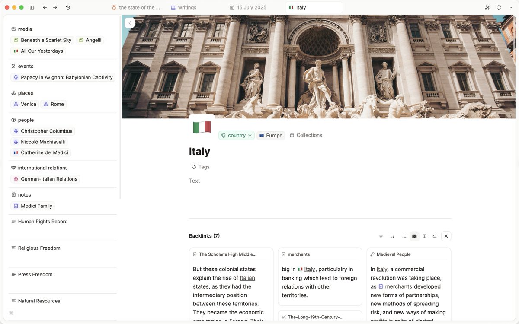The width and height of the screenshot is (519, 324).
Task: Click the places section header
Action: click(x=22, y=93)
